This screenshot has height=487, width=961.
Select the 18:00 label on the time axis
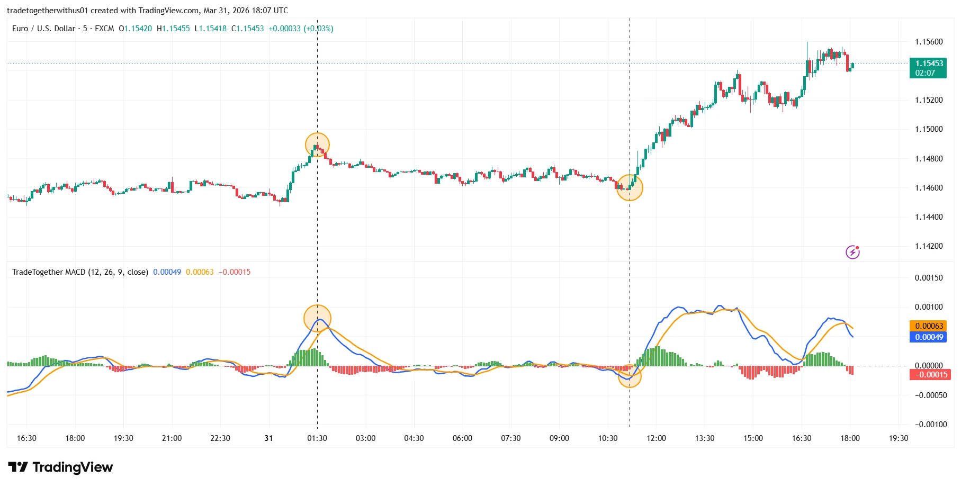coord(76,438)
